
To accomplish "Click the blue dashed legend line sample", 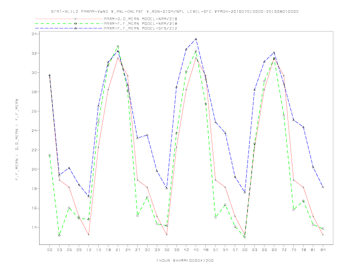I will [69, 28].
